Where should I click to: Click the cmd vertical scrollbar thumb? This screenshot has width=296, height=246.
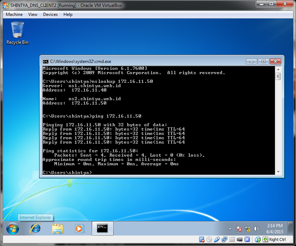tap(278, 76)
